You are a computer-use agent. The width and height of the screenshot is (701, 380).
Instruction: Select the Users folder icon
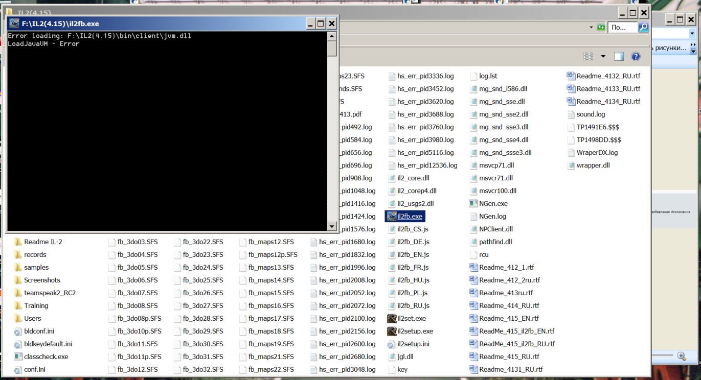pyautogui.click(x=18, y=319)
